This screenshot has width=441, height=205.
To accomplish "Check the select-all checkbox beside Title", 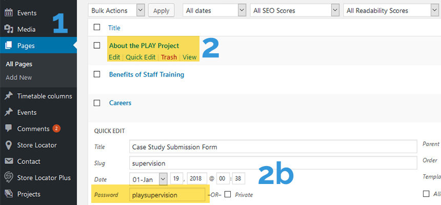I will pyautogui.click(x=97, y=27).
